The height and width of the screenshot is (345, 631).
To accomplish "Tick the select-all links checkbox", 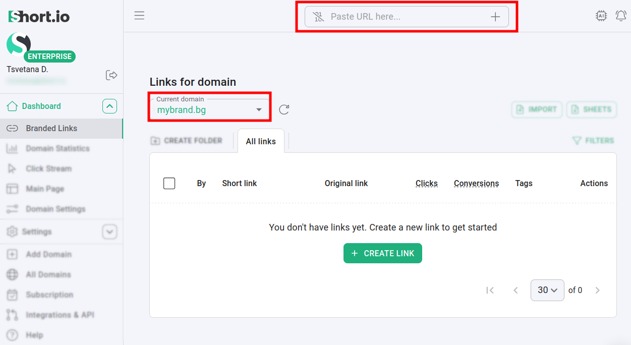I will tap(169, 184).
